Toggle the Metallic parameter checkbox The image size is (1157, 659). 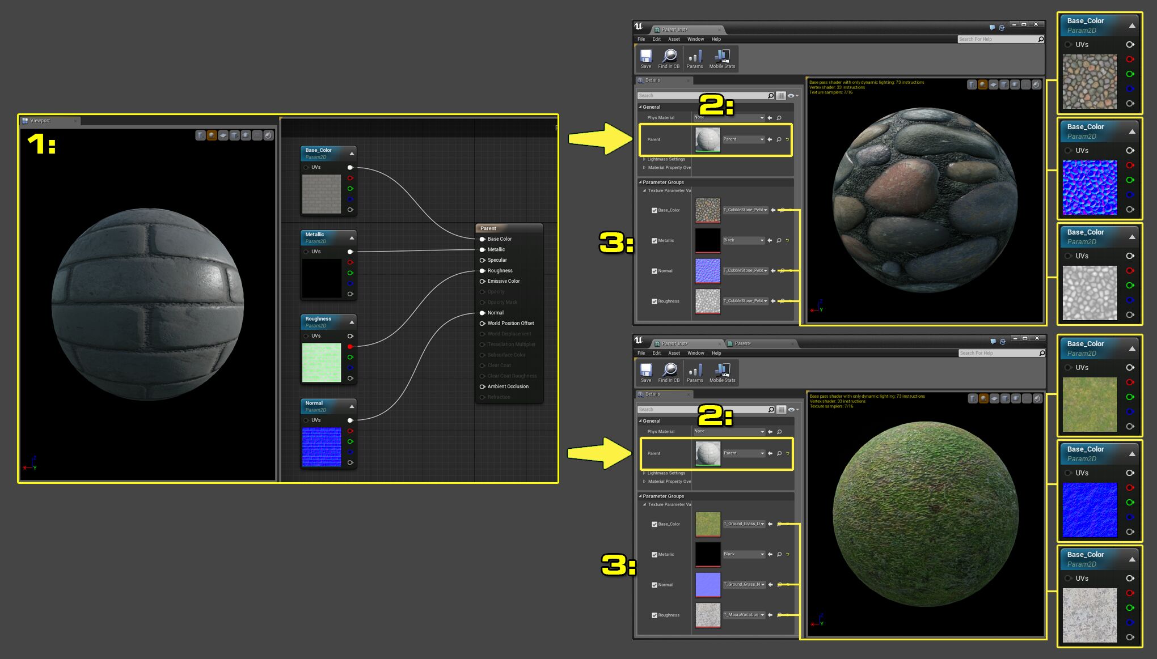click(654, 240)
